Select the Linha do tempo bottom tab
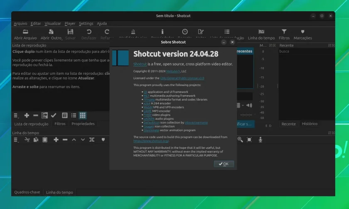This screenshot has width=349, height=209. [59, 192]
